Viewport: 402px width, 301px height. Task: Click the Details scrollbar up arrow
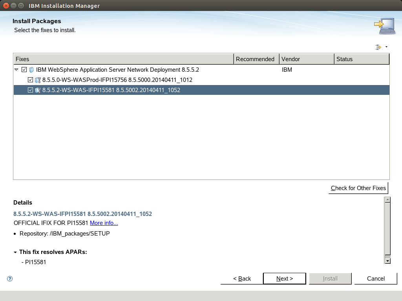(387, 199)
